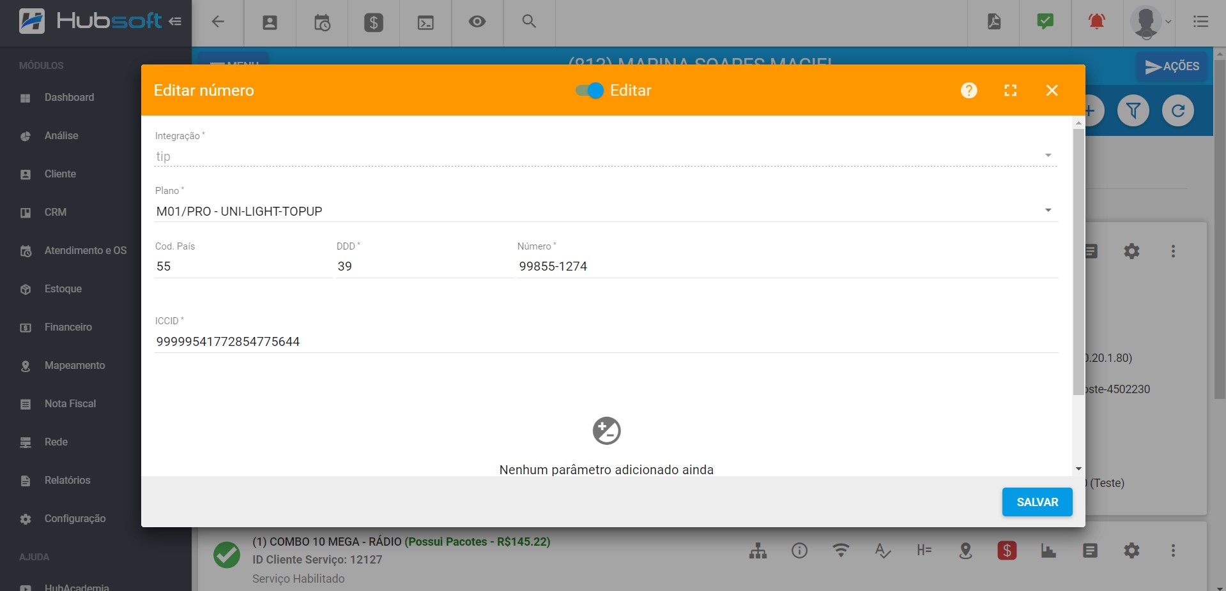Click the location pin icon on the service row
1226x591 pixels.
click(965, 550)
